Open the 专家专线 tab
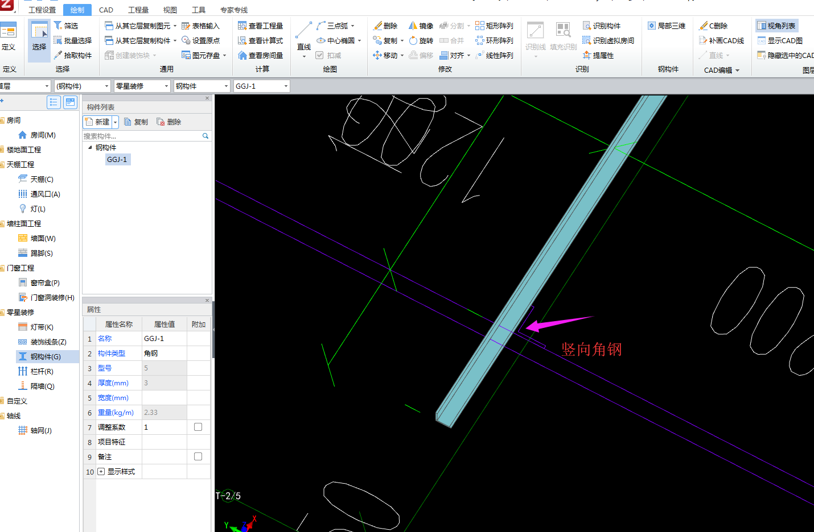The height and width of the screenshot is (532, 814). (x=234, y=10)
